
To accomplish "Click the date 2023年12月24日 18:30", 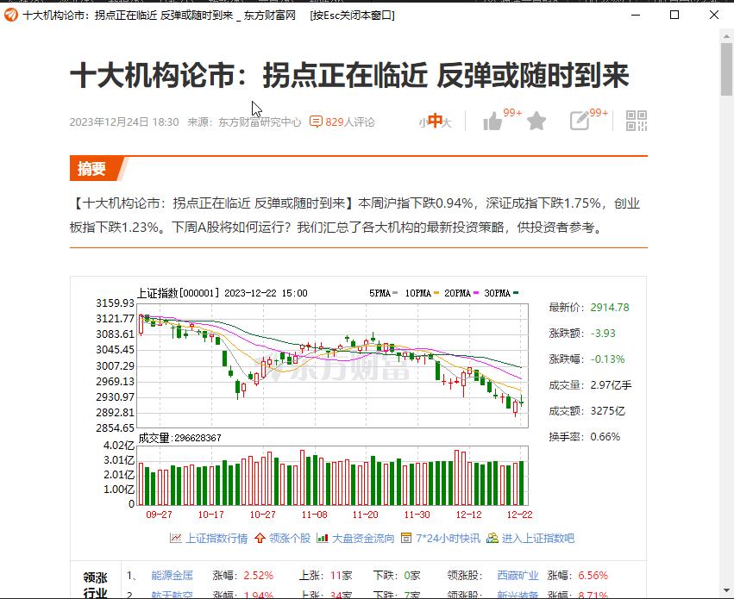I will coord(124,122).
